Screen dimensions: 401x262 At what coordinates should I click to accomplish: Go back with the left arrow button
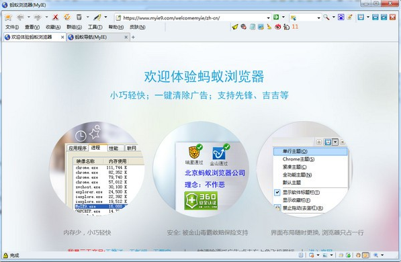tap(20, 17)
